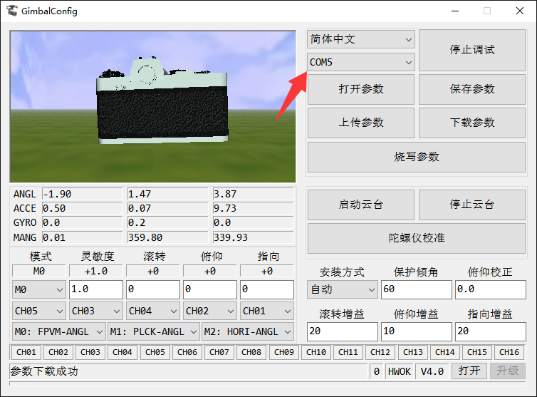537x397 pixels.
Task: Click the 俯仰校正 field showing 0.0
Action: (491, 289)
